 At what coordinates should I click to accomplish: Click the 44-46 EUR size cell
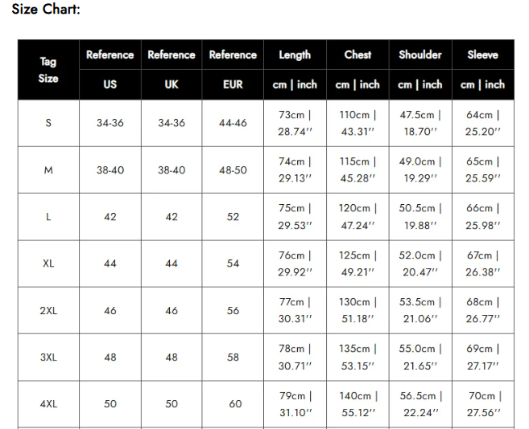pos(233,123)
